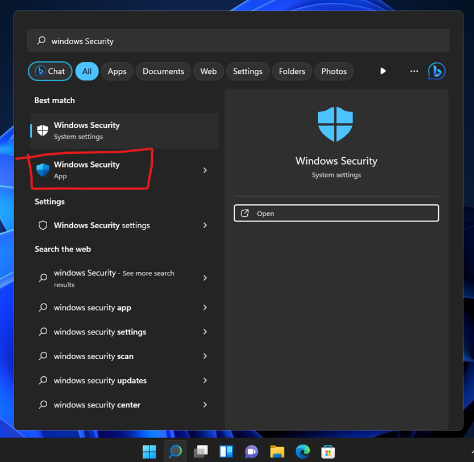This screenshot has height=462, width=474.
Task: Click the search magnifier in the search box
Action: (x=41, y=40)
